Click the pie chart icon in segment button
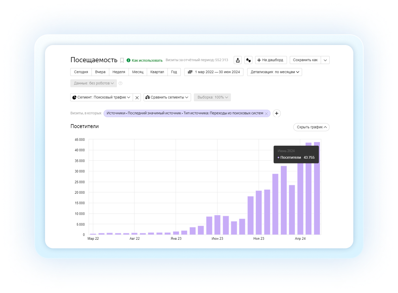Viewport: 398px width, 293px height. click(x=74, y=98)
